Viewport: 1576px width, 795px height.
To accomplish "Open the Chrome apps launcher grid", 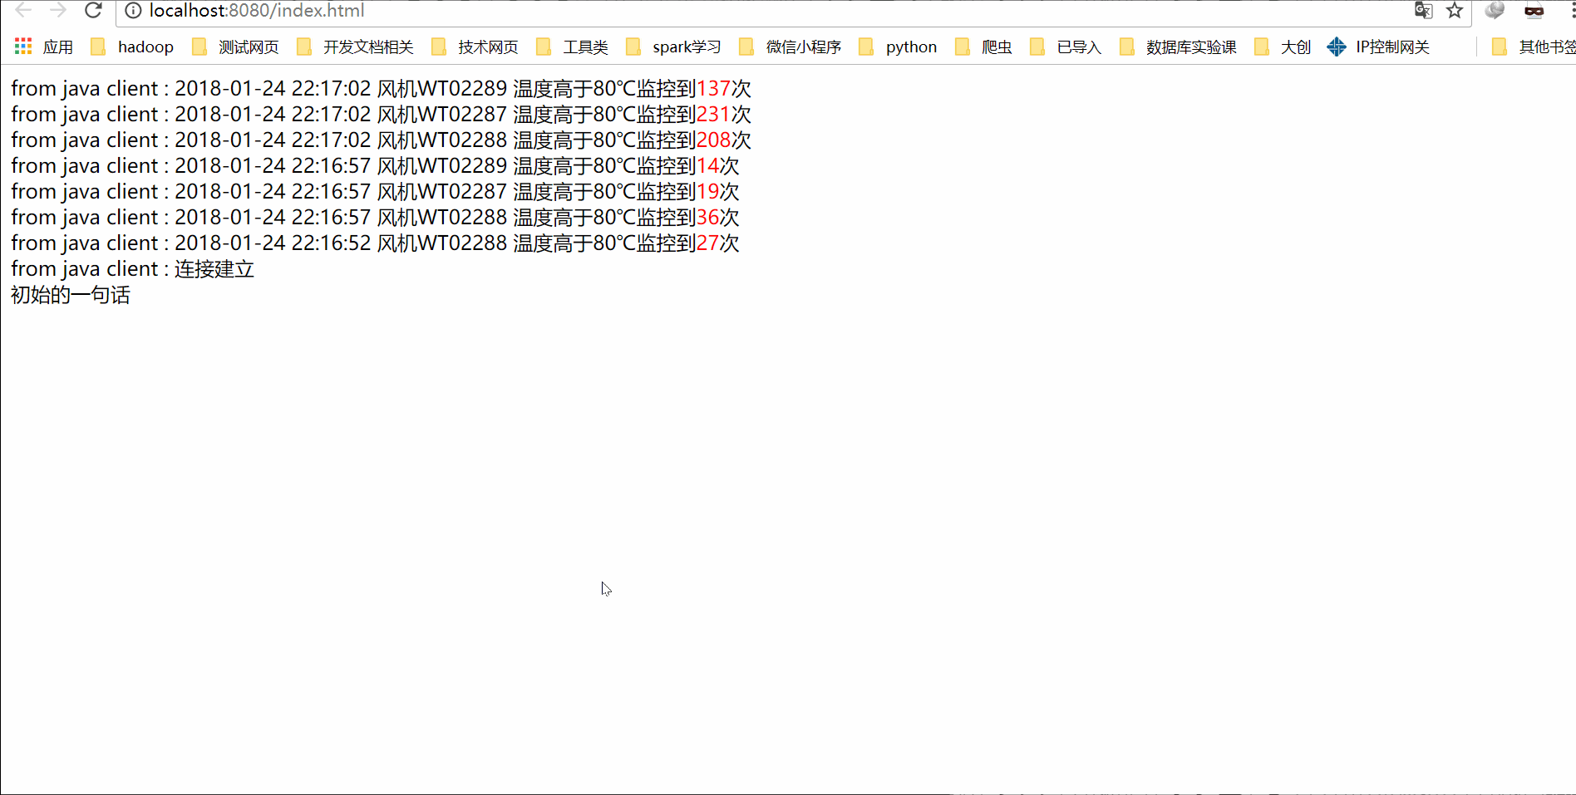I will click(22, 47).
